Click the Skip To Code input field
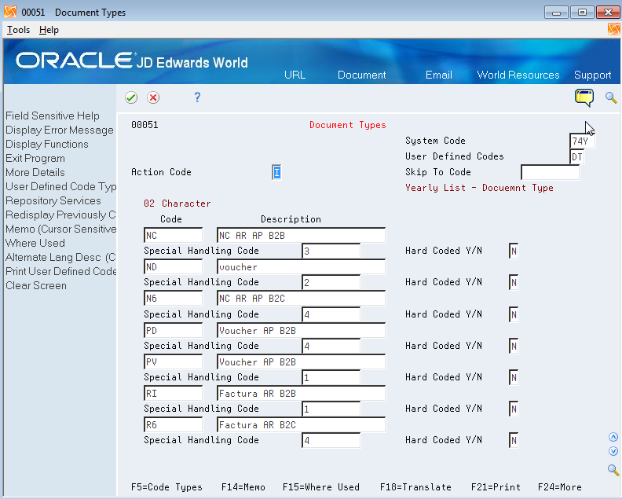 (x=550, y=172)
